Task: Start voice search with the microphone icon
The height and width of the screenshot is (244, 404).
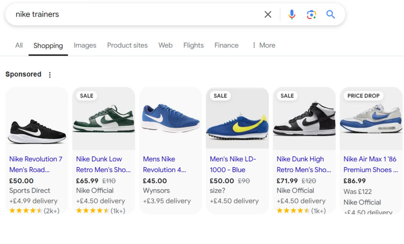Action: pos(292,15)
